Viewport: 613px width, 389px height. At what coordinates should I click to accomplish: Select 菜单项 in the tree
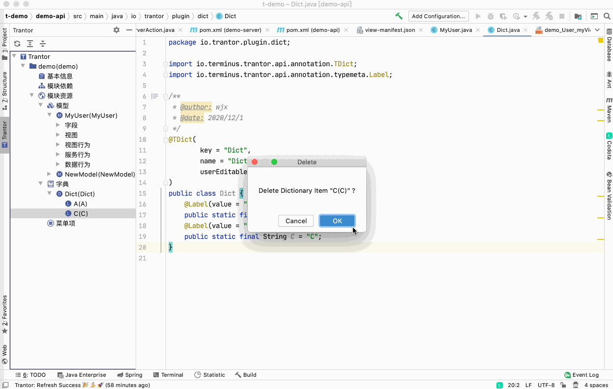65,223
